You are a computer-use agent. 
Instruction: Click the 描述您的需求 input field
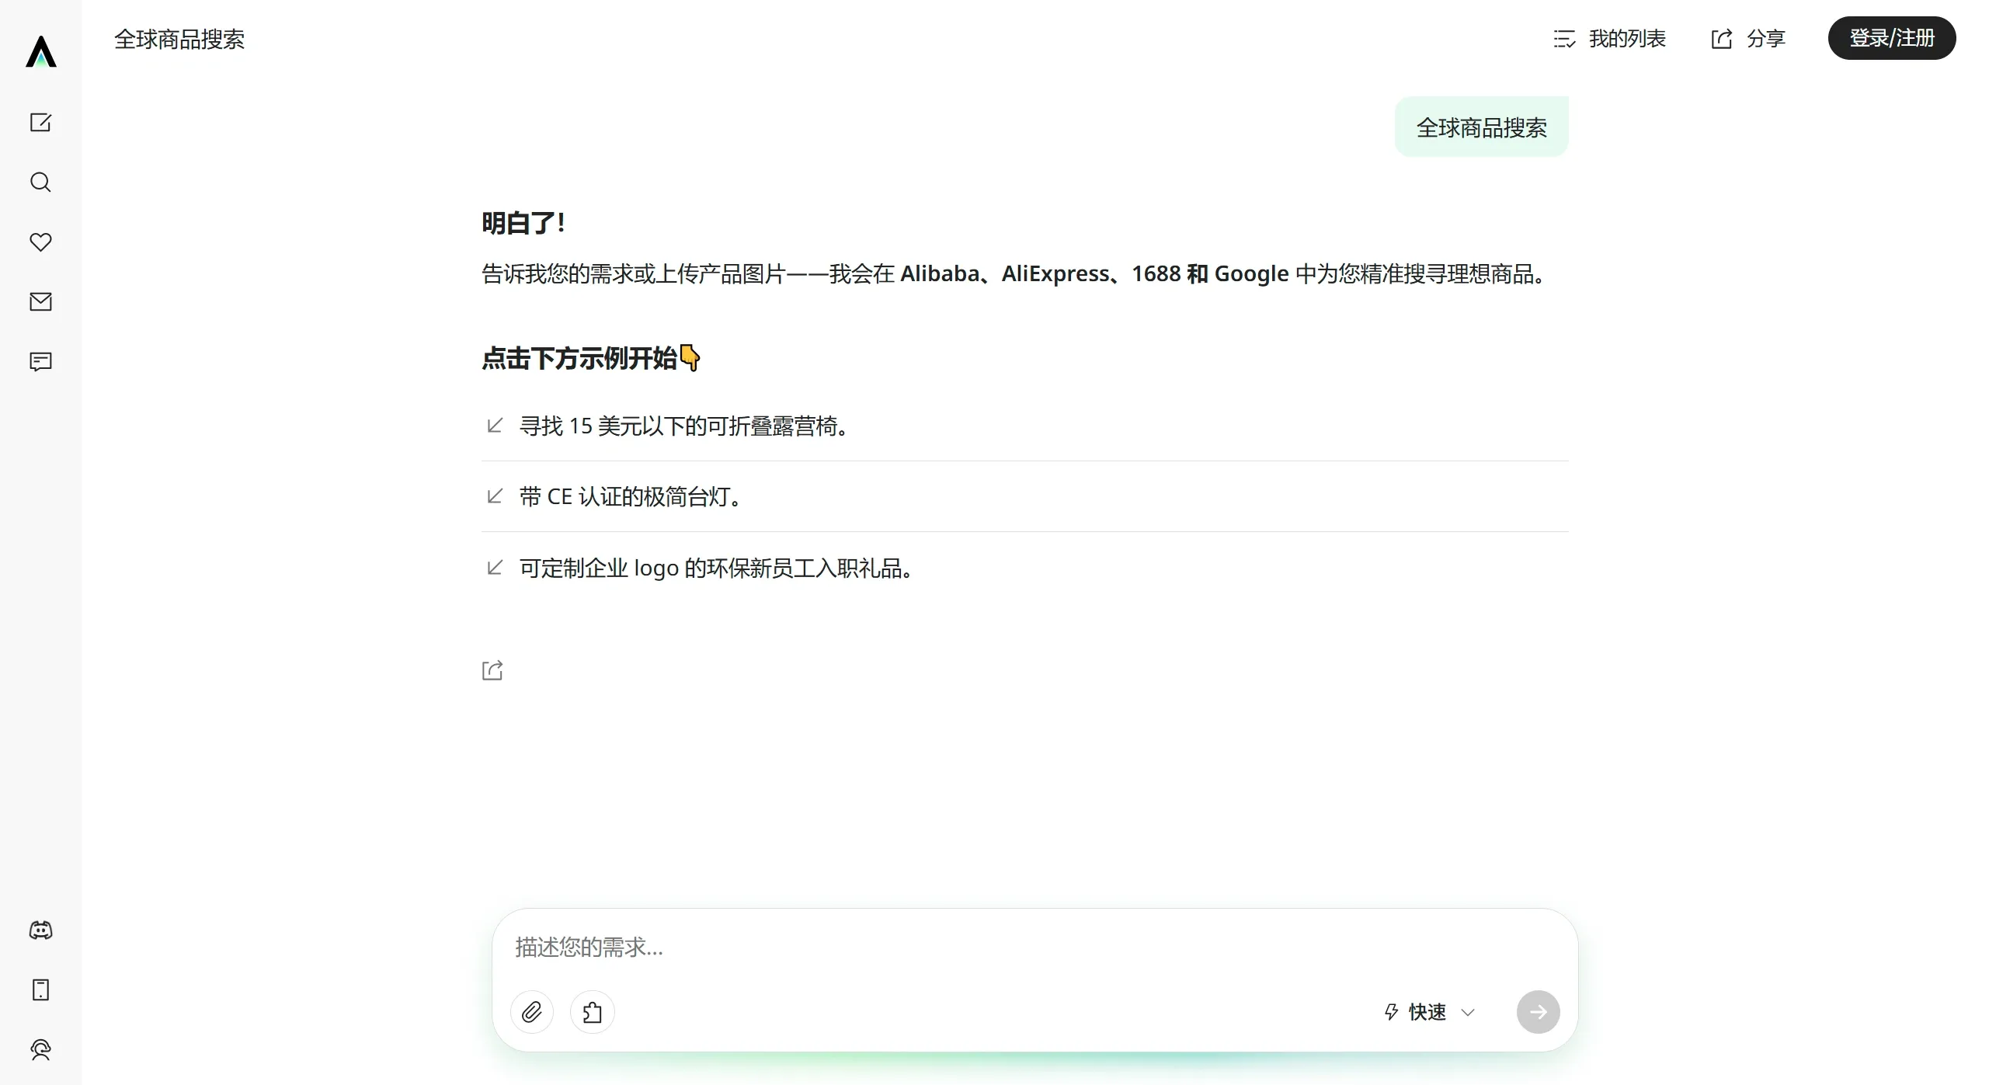click(932, 947)
